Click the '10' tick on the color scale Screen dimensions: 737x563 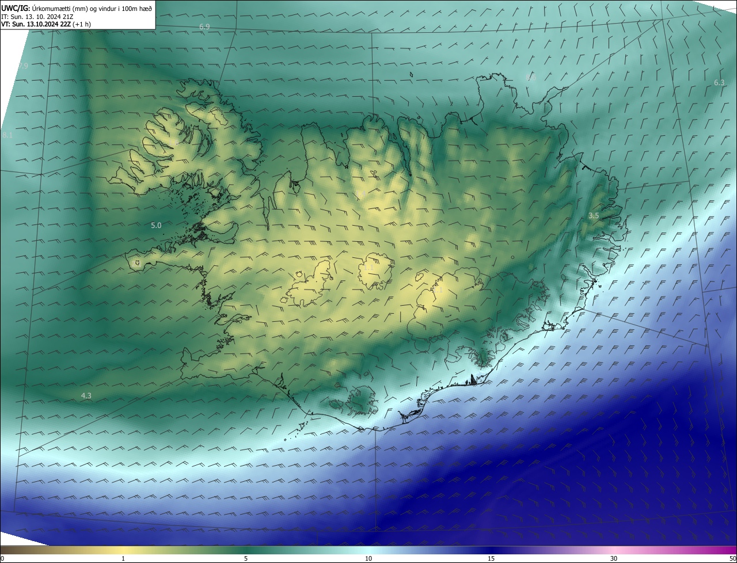coord(368,558)
